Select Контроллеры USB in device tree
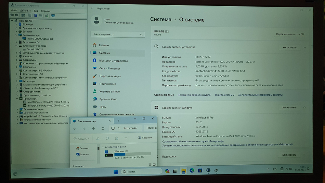 click(33, 74)
